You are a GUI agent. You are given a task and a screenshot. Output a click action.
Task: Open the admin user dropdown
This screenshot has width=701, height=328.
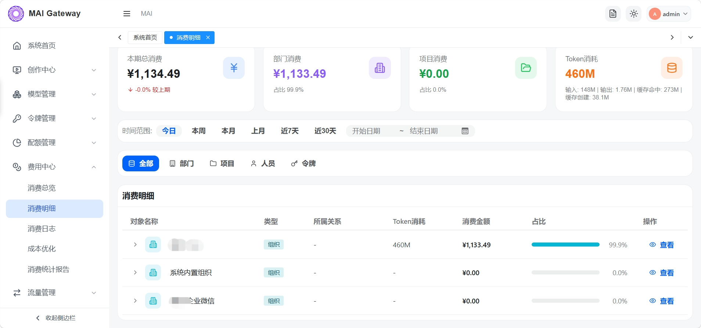click(669, 14)
